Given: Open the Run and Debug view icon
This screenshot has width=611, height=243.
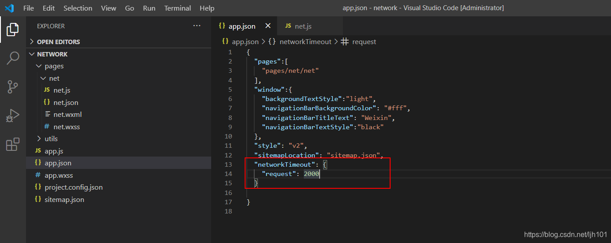Looking at the screenshot, I should pos(13,115).
